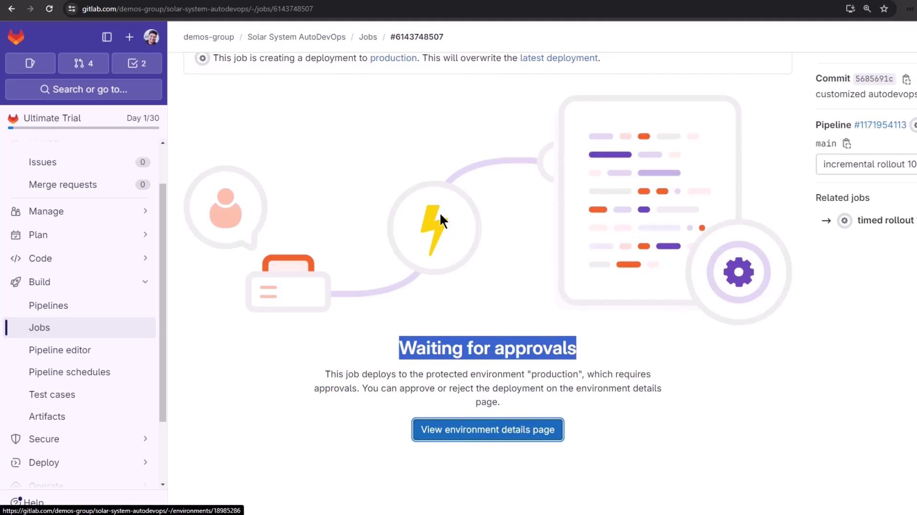The height and width of the screenshot is (515, 917).
Task: Open merge requests counter showing 4
Action: (84, 63)
